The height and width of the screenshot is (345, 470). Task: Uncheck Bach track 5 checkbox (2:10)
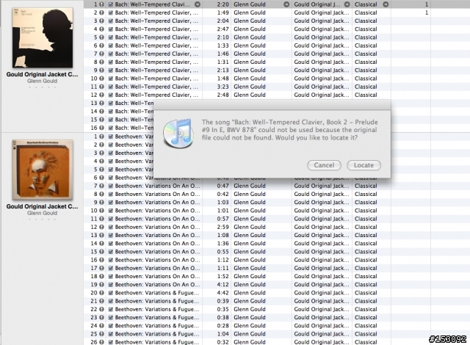coord(111,37)
